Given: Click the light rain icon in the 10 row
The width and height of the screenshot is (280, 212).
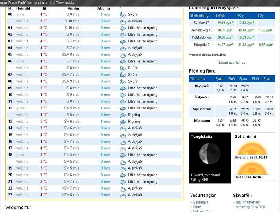Looking at the screenshot, I should (x=123, y=95).
